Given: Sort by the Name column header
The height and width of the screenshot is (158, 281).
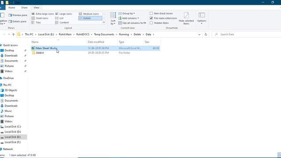Looking at the screenshot, I should [x=58, y=42].
